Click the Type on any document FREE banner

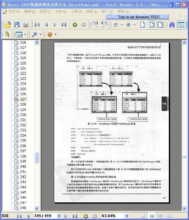[137, 17]
